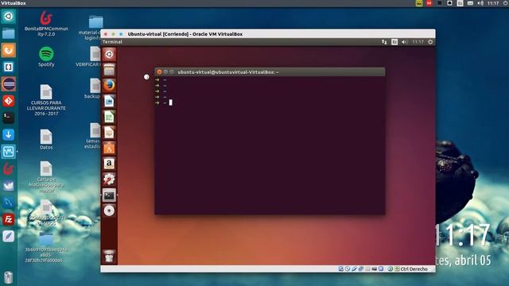Open Files in the guest launcher

coord(109,70)
